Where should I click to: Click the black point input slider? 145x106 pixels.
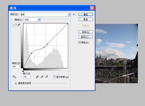[23, 71]
